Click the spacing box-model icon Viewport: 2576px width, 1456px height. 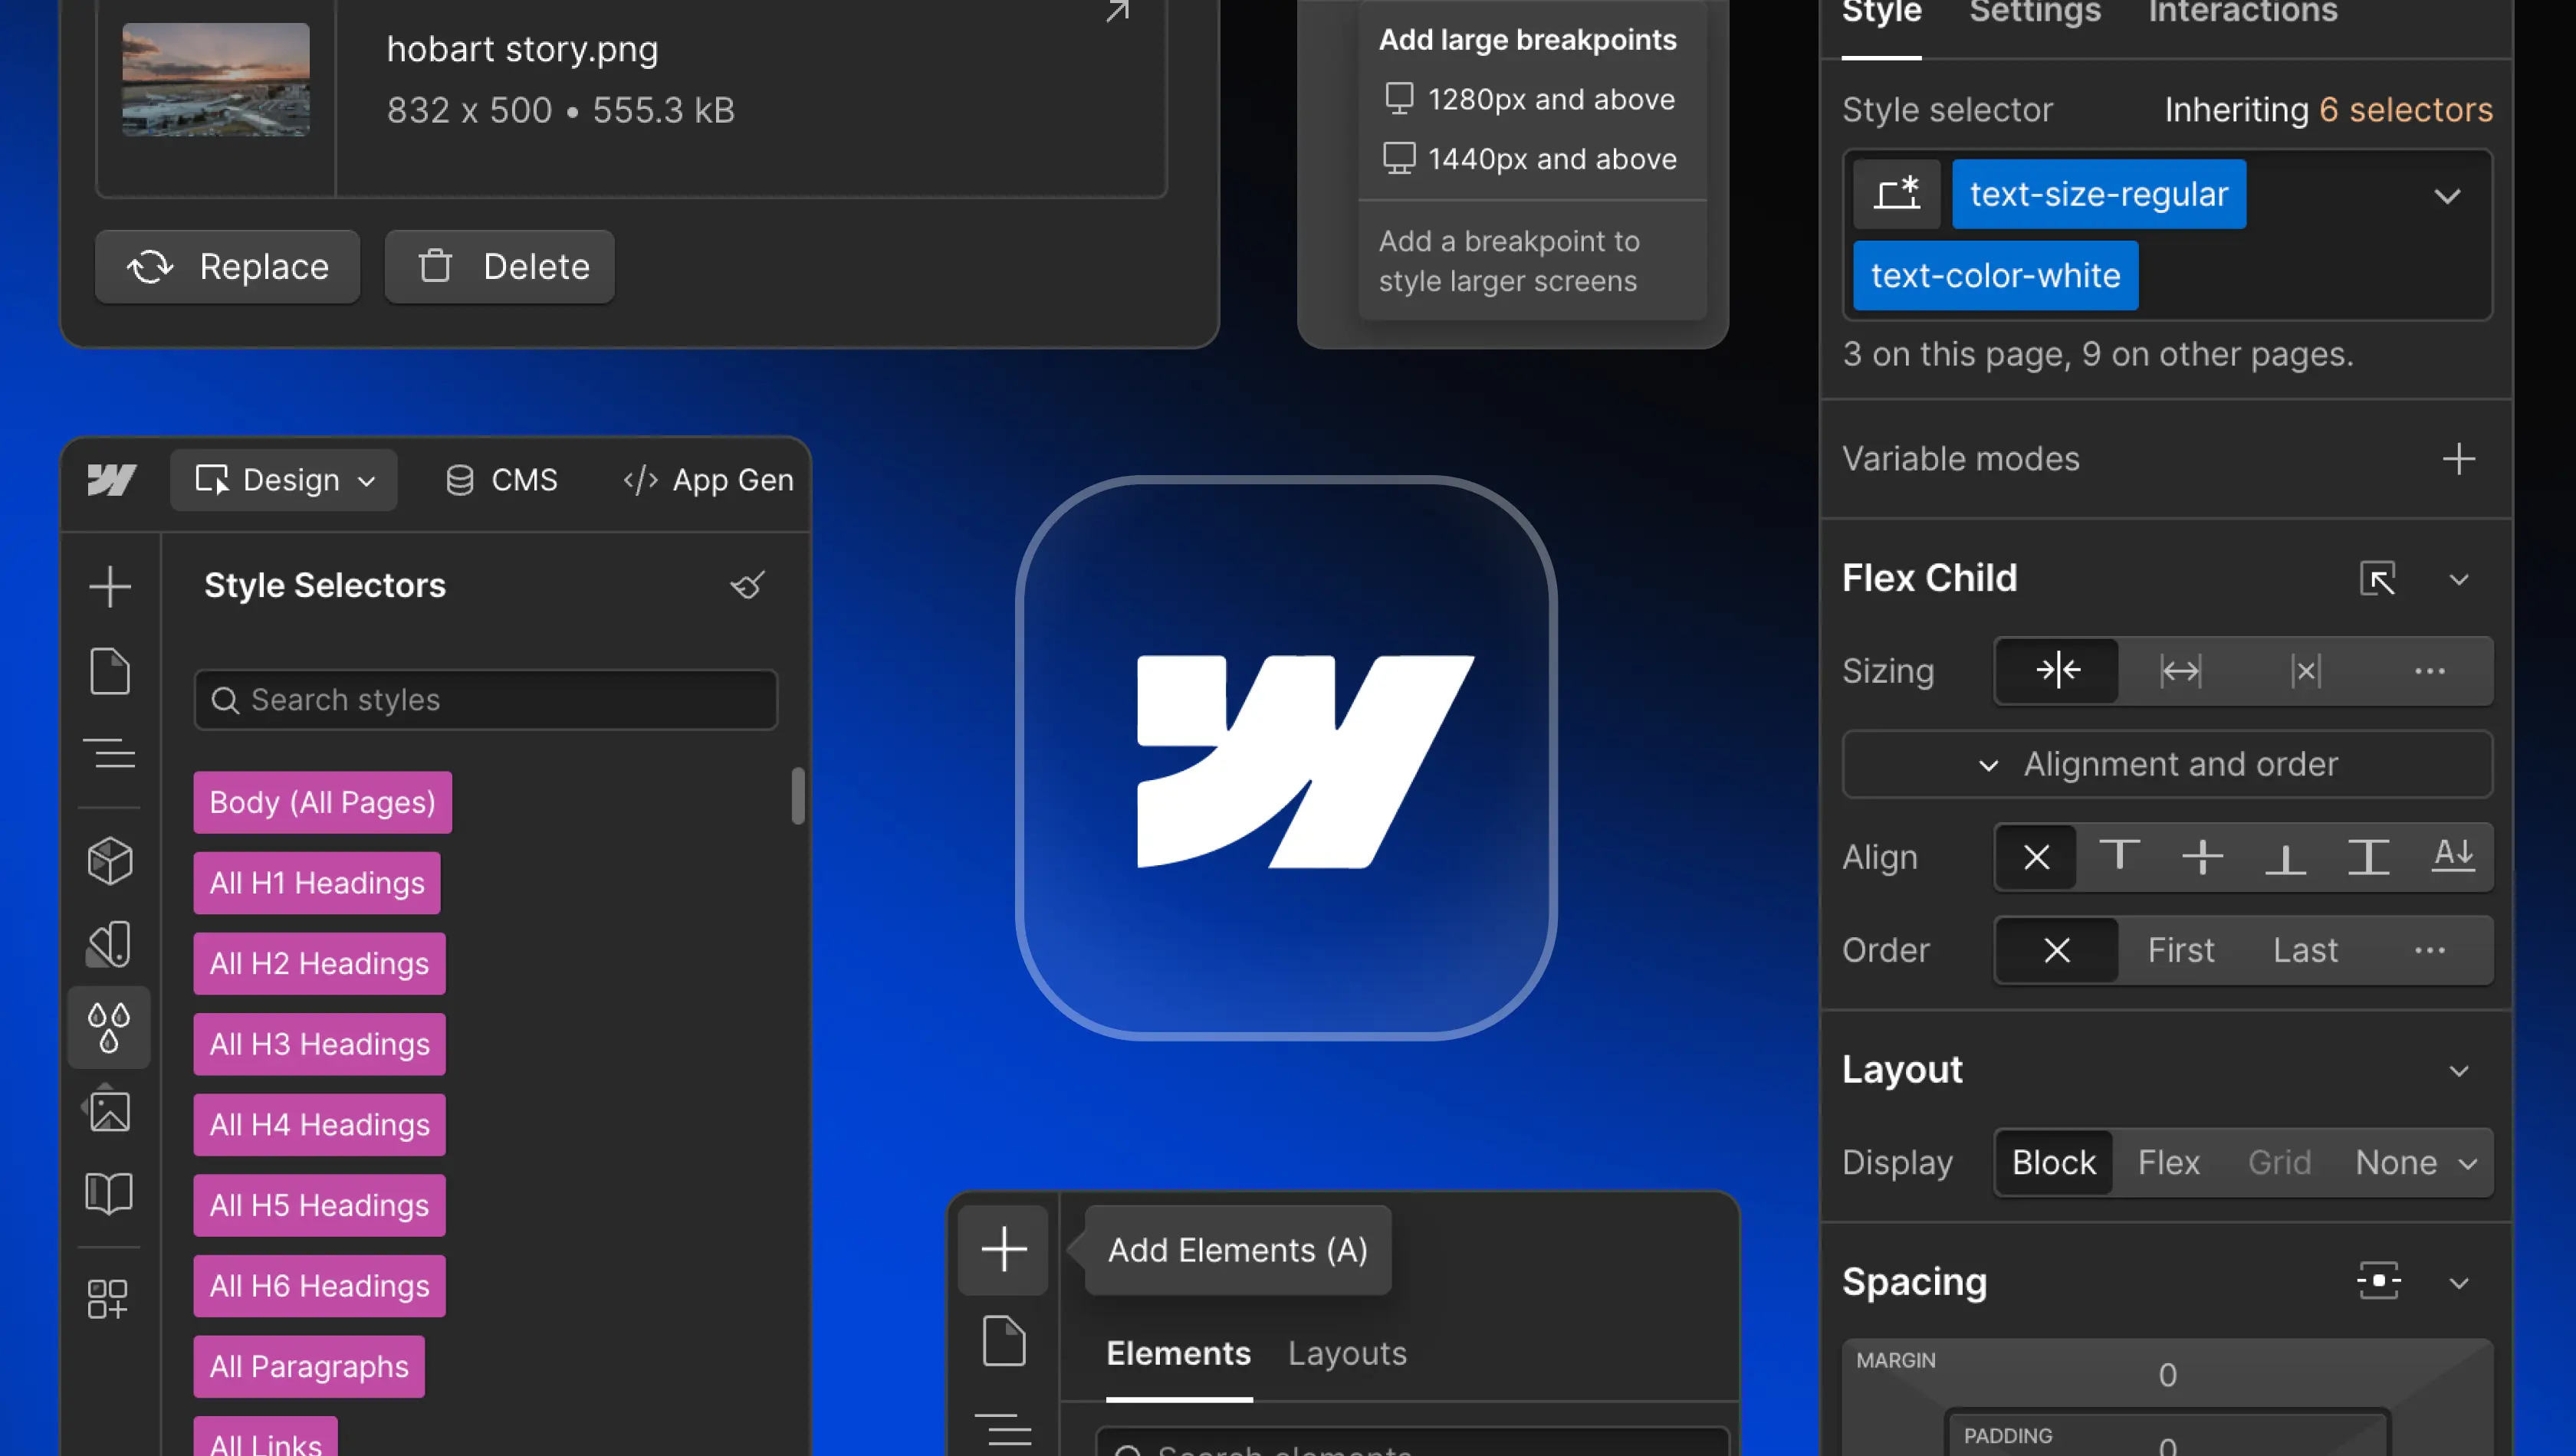point(2378,1280)
